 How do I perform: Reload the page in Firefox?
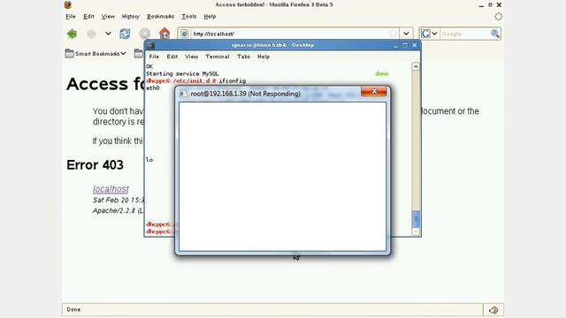click(x=125, y=34)
